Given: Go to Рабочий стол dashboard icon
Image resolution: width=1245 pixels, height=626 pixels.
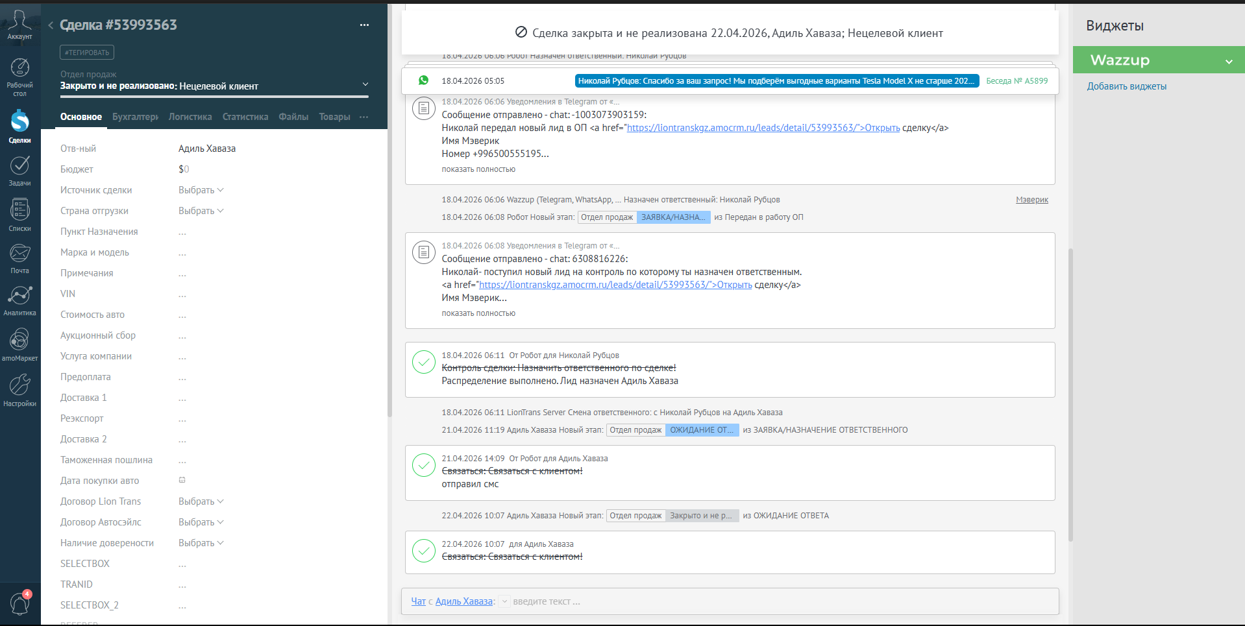Looking at the screenshot, I should (19, 77).
